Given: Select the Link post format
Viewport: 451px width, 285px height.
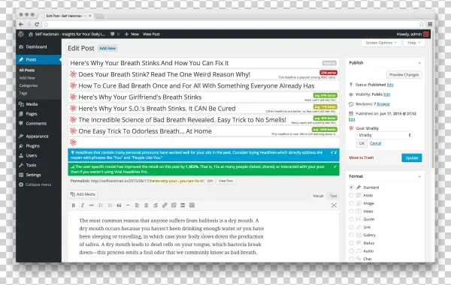Looking at the screenshot, I should 351,227.
